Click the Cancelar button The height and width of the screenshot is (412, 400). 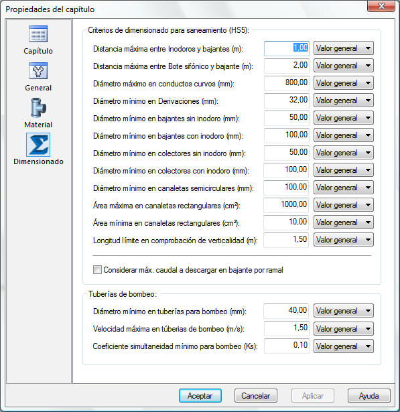(x=256, y=396)
